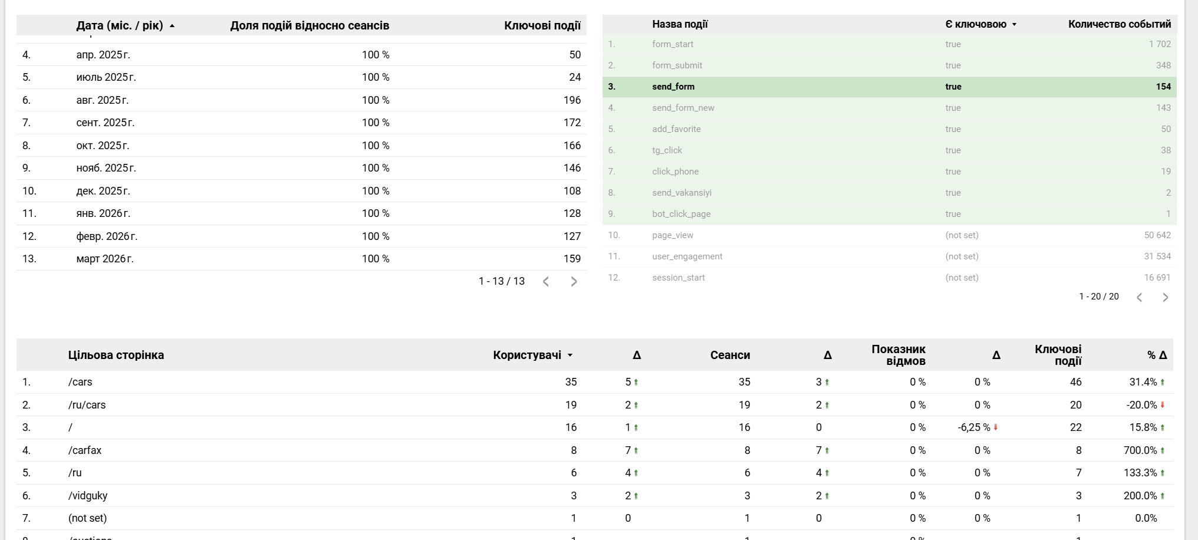Click the /carfax landing page row
Screen dimensions: 1198x540
(85, 450)
